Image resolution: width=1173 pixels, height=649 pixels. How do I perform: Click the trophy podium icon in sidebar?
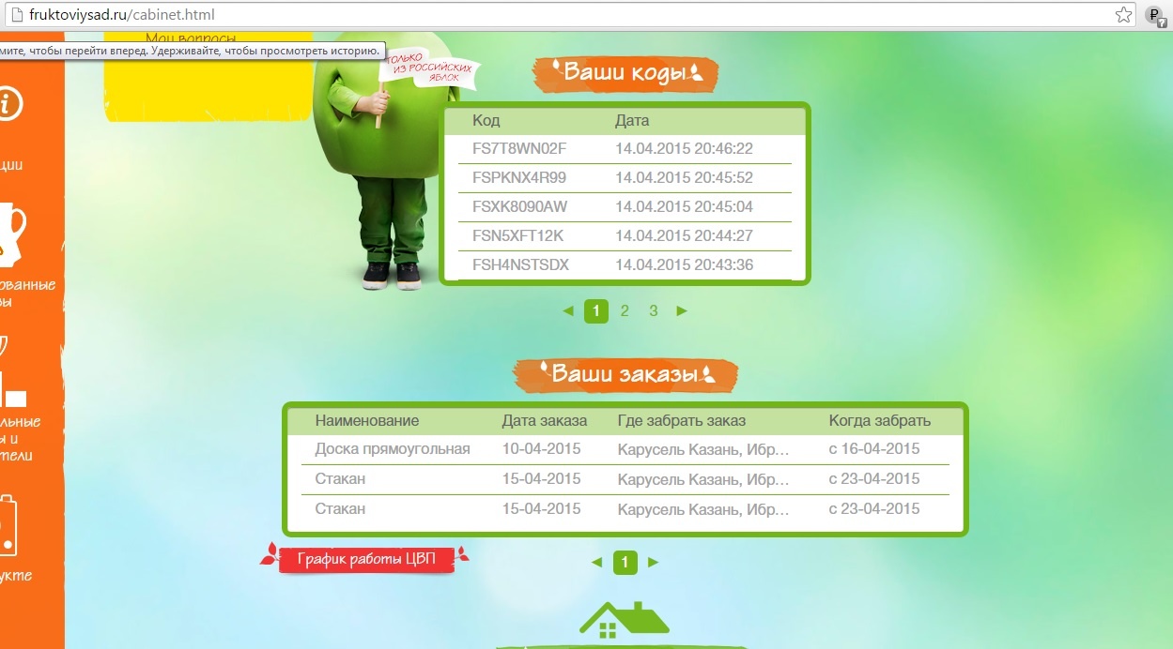tap(13, 375)
